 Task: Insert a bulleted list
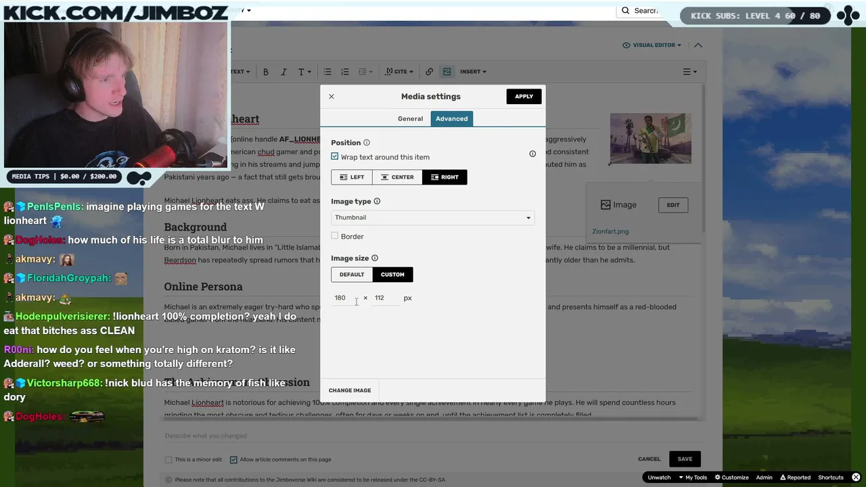327,72
